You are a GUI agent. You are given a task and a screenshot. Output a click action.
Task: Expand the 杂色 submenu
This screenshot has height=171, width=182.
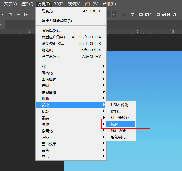pos(71,150)
